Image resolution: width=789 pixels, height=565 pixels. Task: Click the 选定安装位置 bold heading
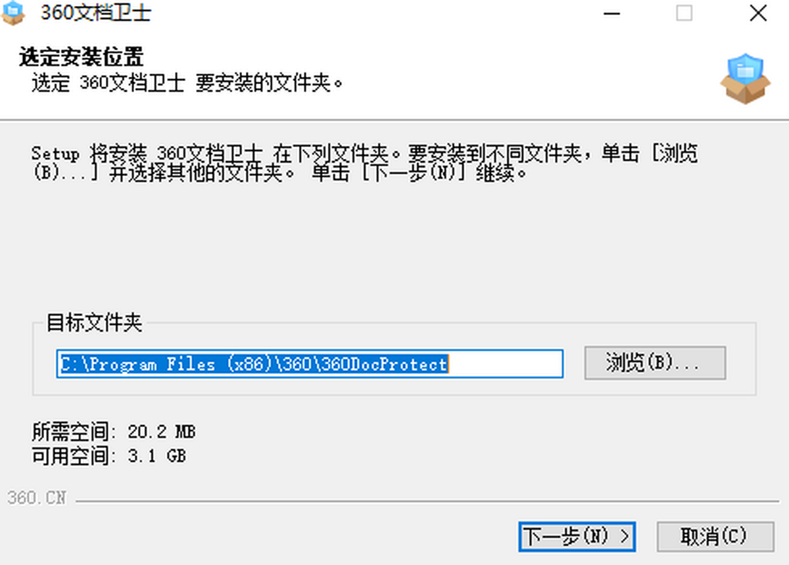tap(81, 57)
